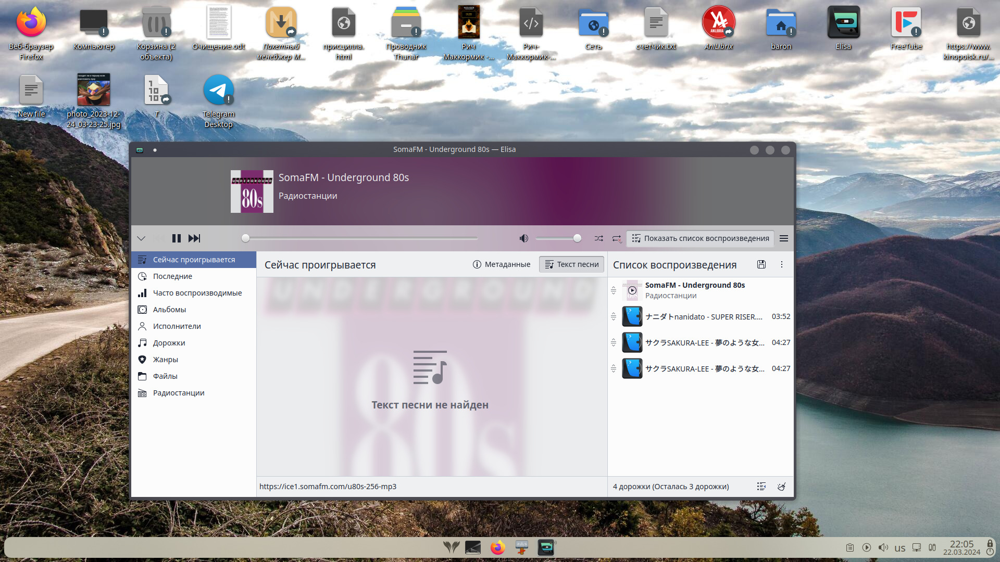
Task: Toggle shuffle playback mode
Action: (599, 238)
